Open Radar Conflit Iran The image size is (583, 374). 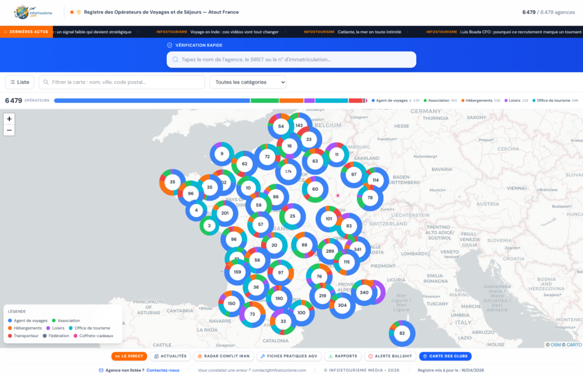click(x=223, y=356)
